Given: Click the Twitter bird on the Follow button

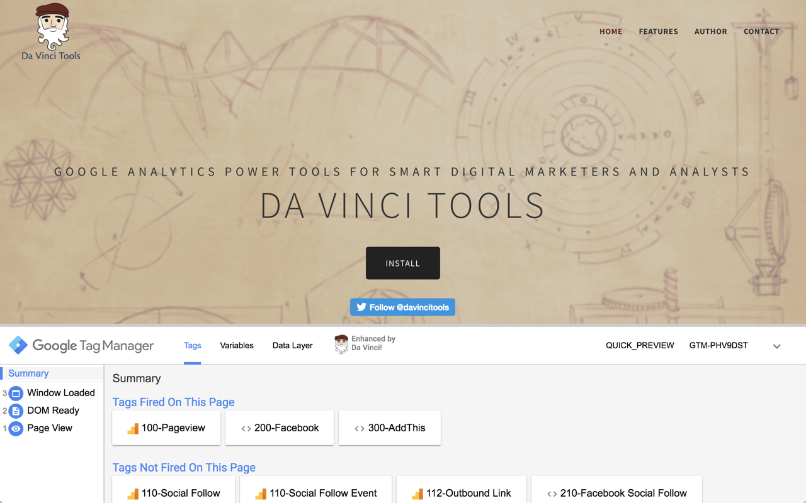Looking at the screenshot, I should (361, 307).
